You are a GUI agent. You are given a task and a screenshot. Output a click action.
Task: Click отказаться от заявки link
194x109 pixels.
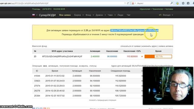130,46
